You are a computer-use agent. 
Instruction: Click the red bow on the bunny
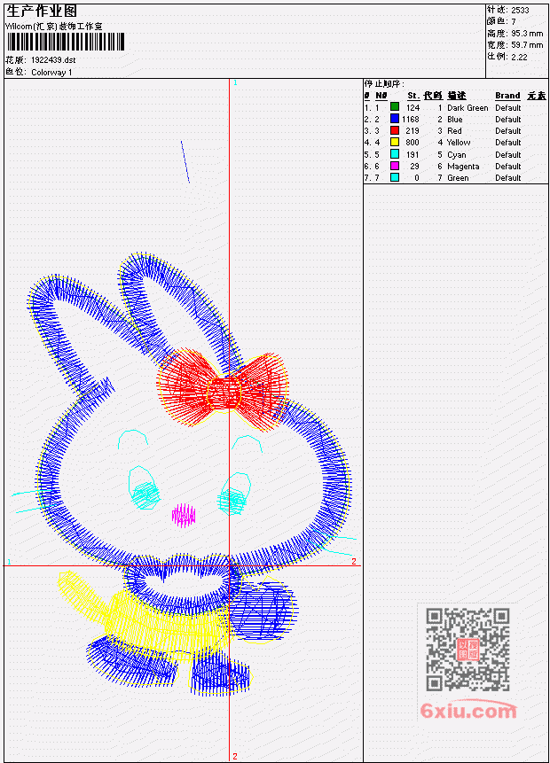coord(224,392)
